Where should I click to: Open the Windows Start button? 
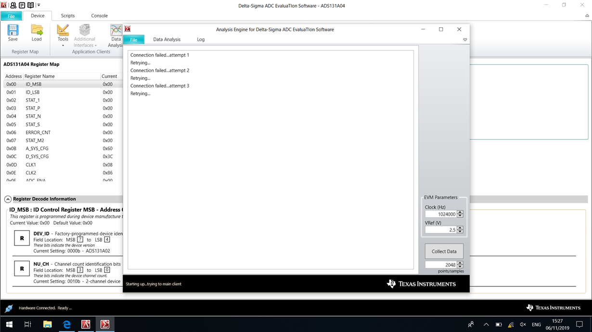9,325
